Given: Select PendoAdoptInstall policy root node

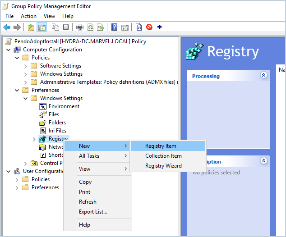Looking at the screenshot, I should pos(80,41).
